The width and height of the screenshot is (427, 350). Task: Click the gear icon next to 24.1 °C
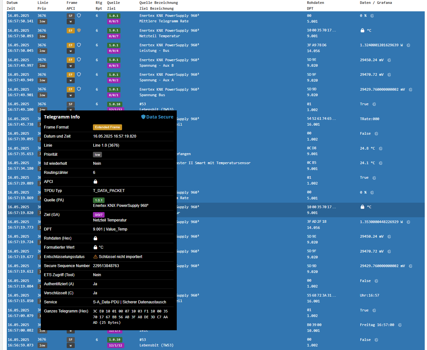(381, 163)
